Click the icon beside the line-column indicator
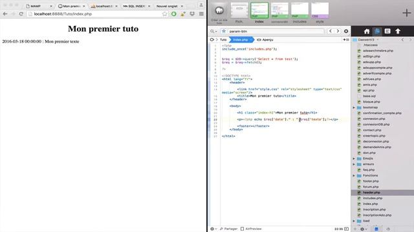 click(347, 229)
